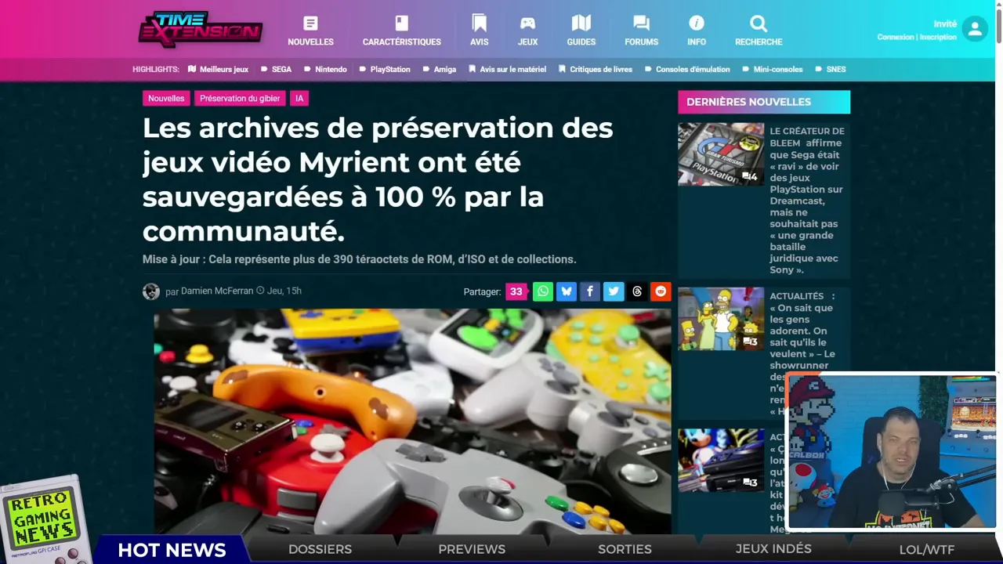The height and width of the screenshot is (564, 1003).
Task: Share the article using the Reddit icon
Action: 661,291
